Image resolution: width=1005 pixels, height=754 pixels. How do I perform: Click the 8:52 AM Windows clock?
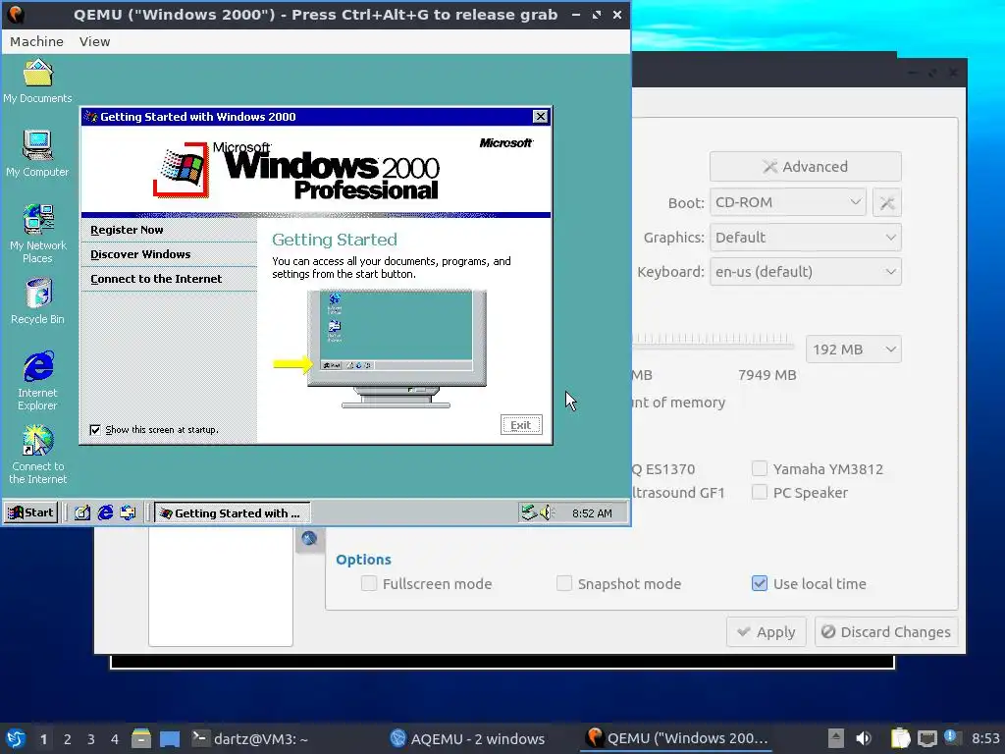[x=592, y=513]
